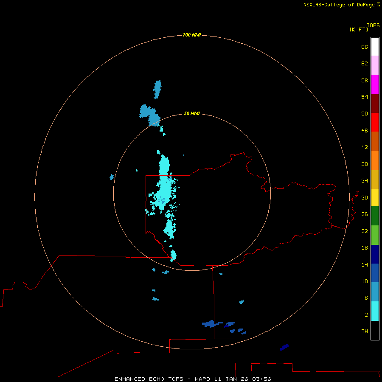Click the "TOPS" legend title
The height and width of the screenshot is (382, 382).
point(373,25)
